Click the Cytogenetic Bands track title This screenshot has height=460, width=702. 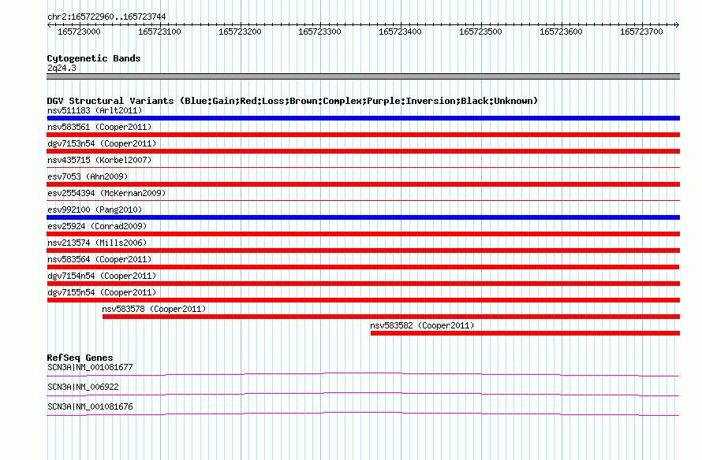tap(94, 58)
